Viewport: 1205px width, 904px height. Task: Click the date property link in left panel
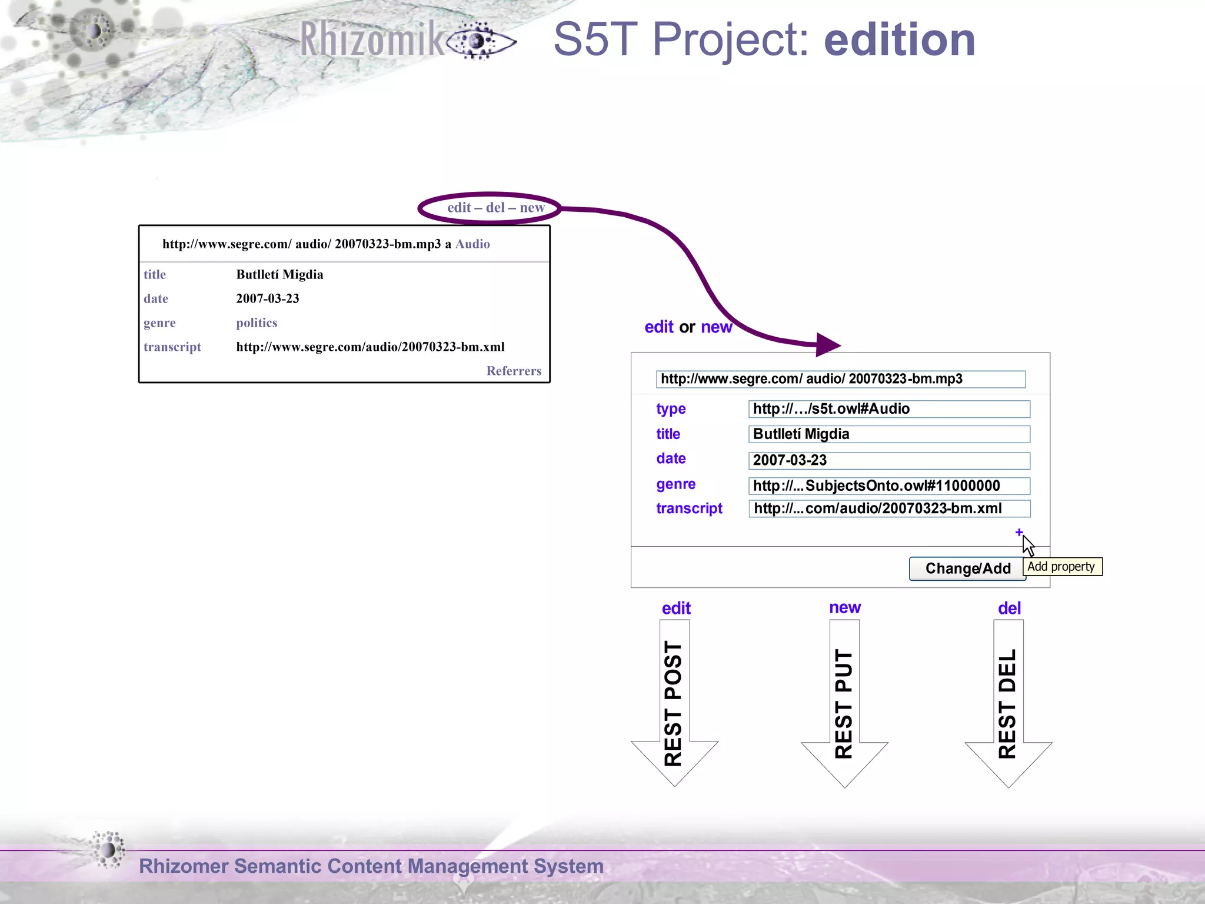(156, 298)
